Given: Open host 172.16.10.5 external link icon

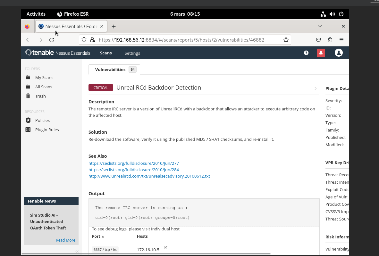Looking at the screenshot, I should tap(165, 247).
